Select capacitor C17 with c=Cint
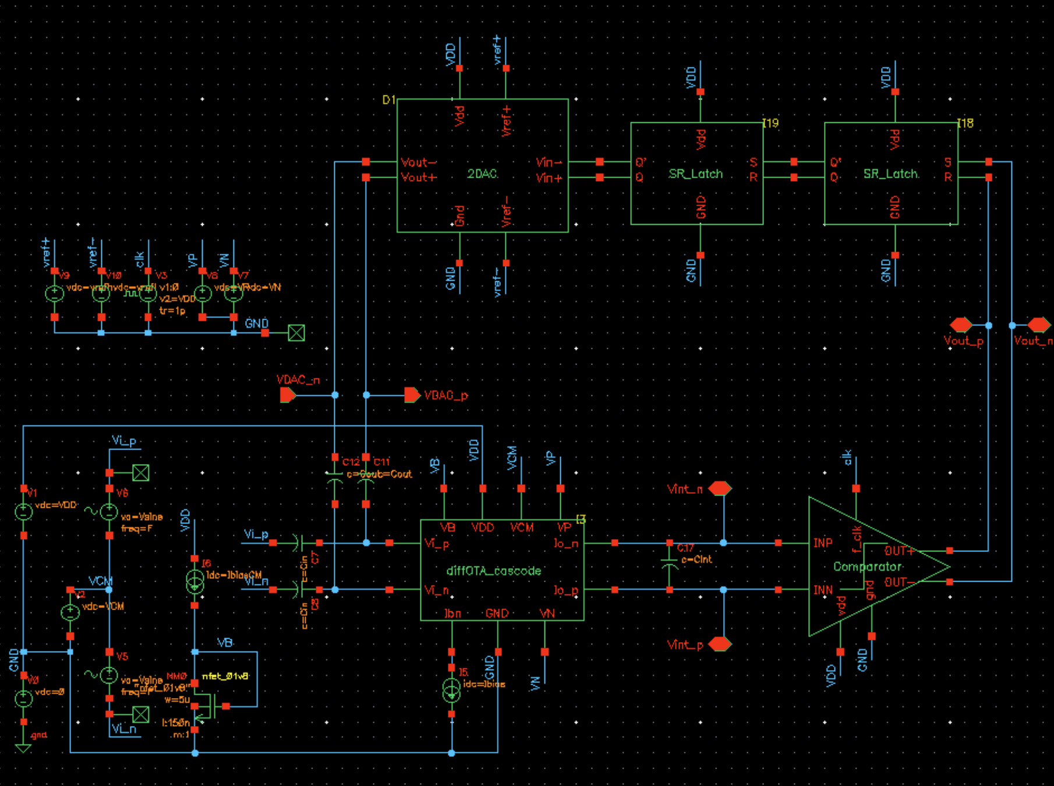 670,566
